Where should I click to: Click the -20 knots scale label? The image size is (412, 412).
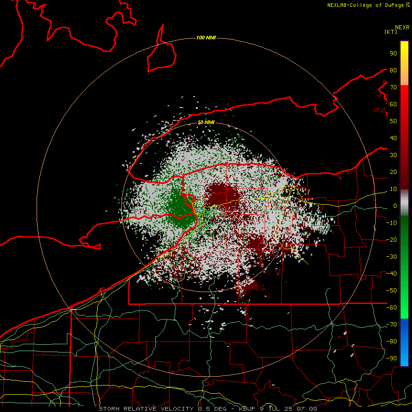pos(391,239)
